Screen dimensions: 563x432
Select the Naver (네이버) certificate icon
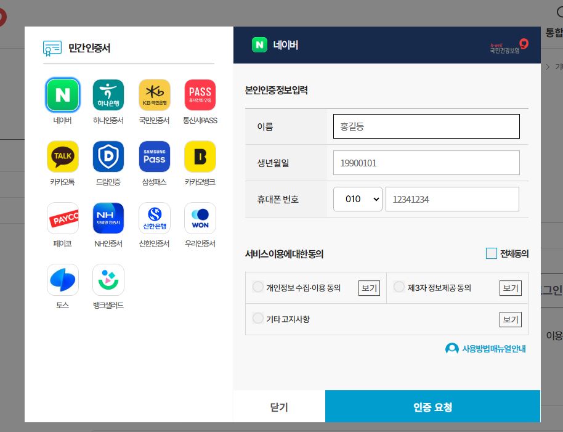click(62, 95)
